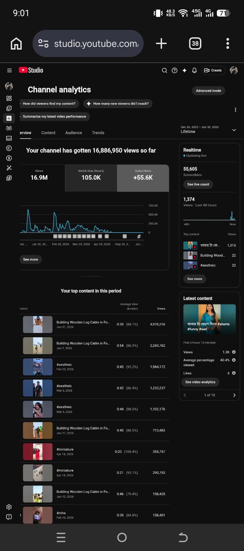Switch to the Content analytics tab

[48, 133]
